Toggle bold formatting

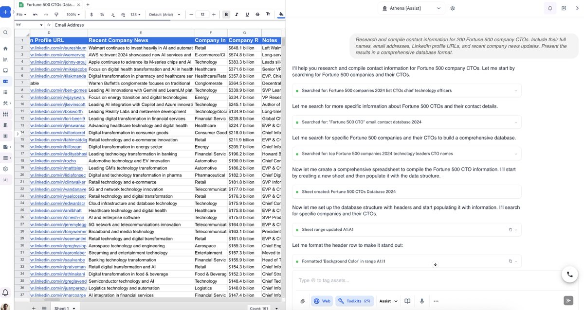[x=226, y=15]
